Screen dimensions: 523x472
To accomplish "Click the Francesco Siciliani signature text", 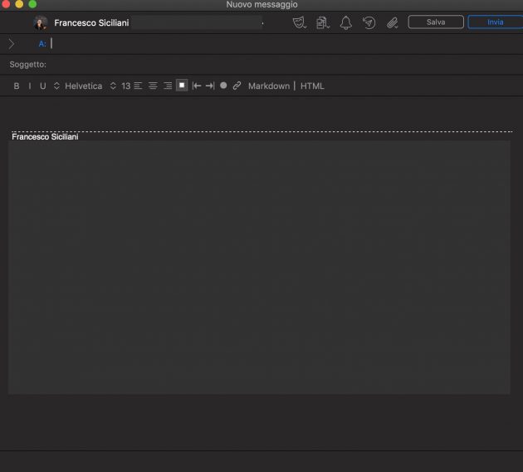I will (x=45, y=137).
